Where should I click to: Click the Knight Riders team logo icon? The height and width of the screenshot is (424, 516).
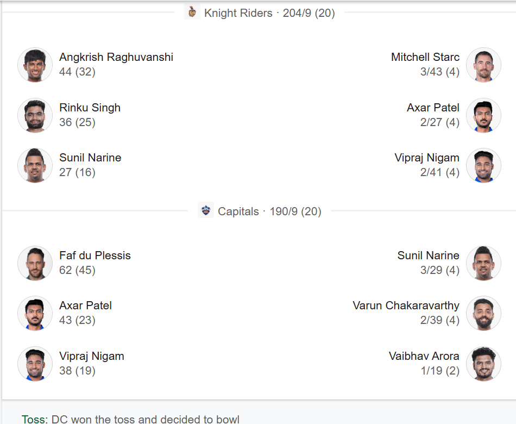tap(192, 12)
